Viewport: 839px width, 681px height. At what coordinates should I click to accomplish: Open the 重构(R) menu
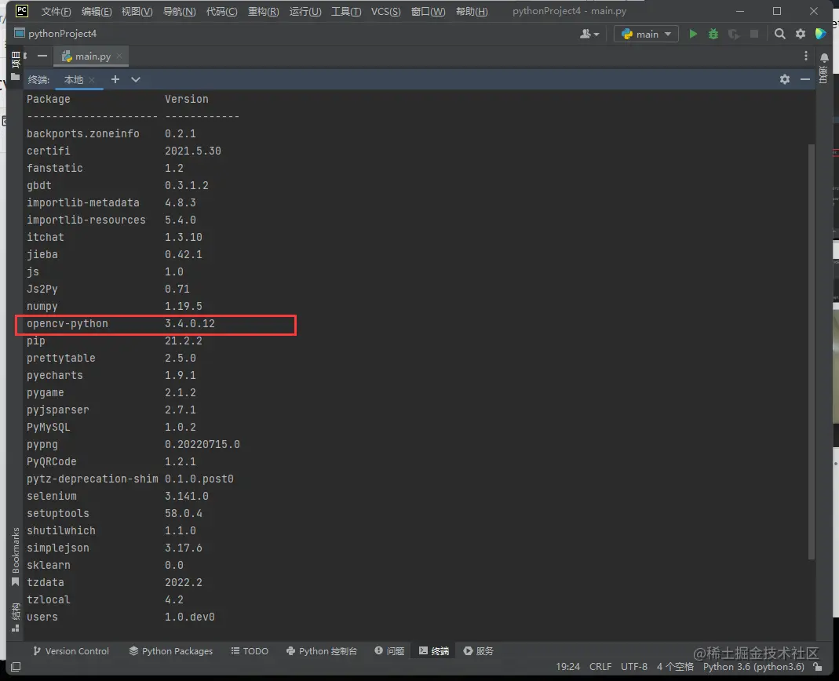click(263, 11)
